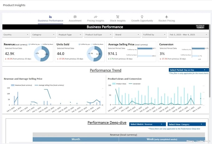Screen dimensions: 212x144
Task: Click the Revenue bar legend swatch in trend chart
Action: point(13,85)
